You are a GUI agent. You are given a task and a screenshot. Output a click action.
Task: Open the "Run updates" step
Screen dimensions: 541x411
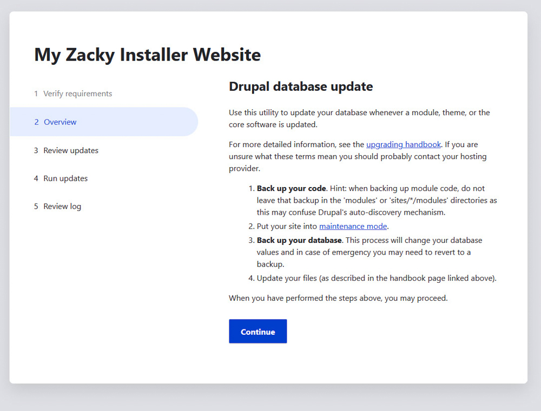pyautogui.click(x=65, y=178)
